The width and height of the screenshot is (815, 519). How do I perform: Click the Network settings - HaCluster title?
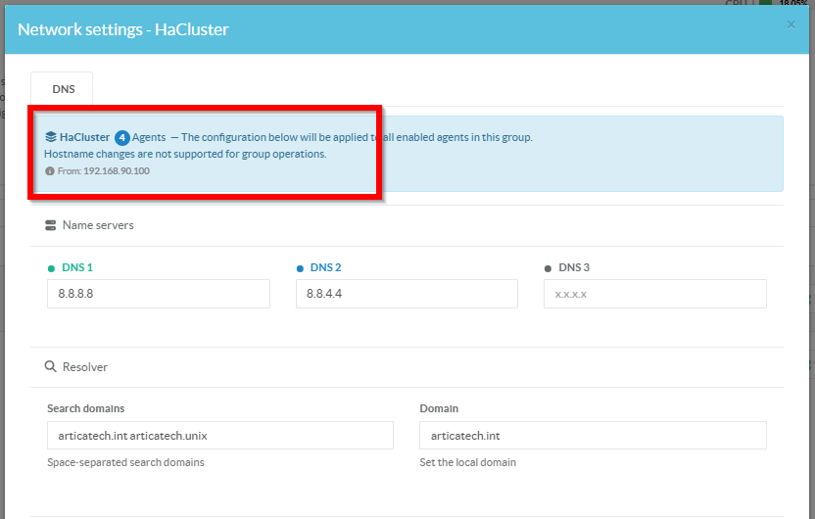point(123,29)
